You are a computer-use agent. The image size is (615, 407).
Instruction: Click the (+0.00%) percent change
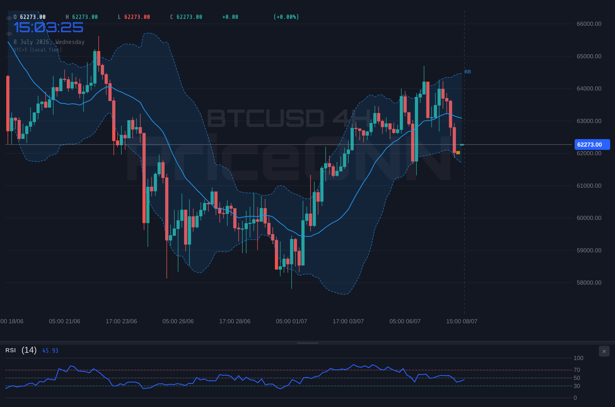click(x=286, y=17)
